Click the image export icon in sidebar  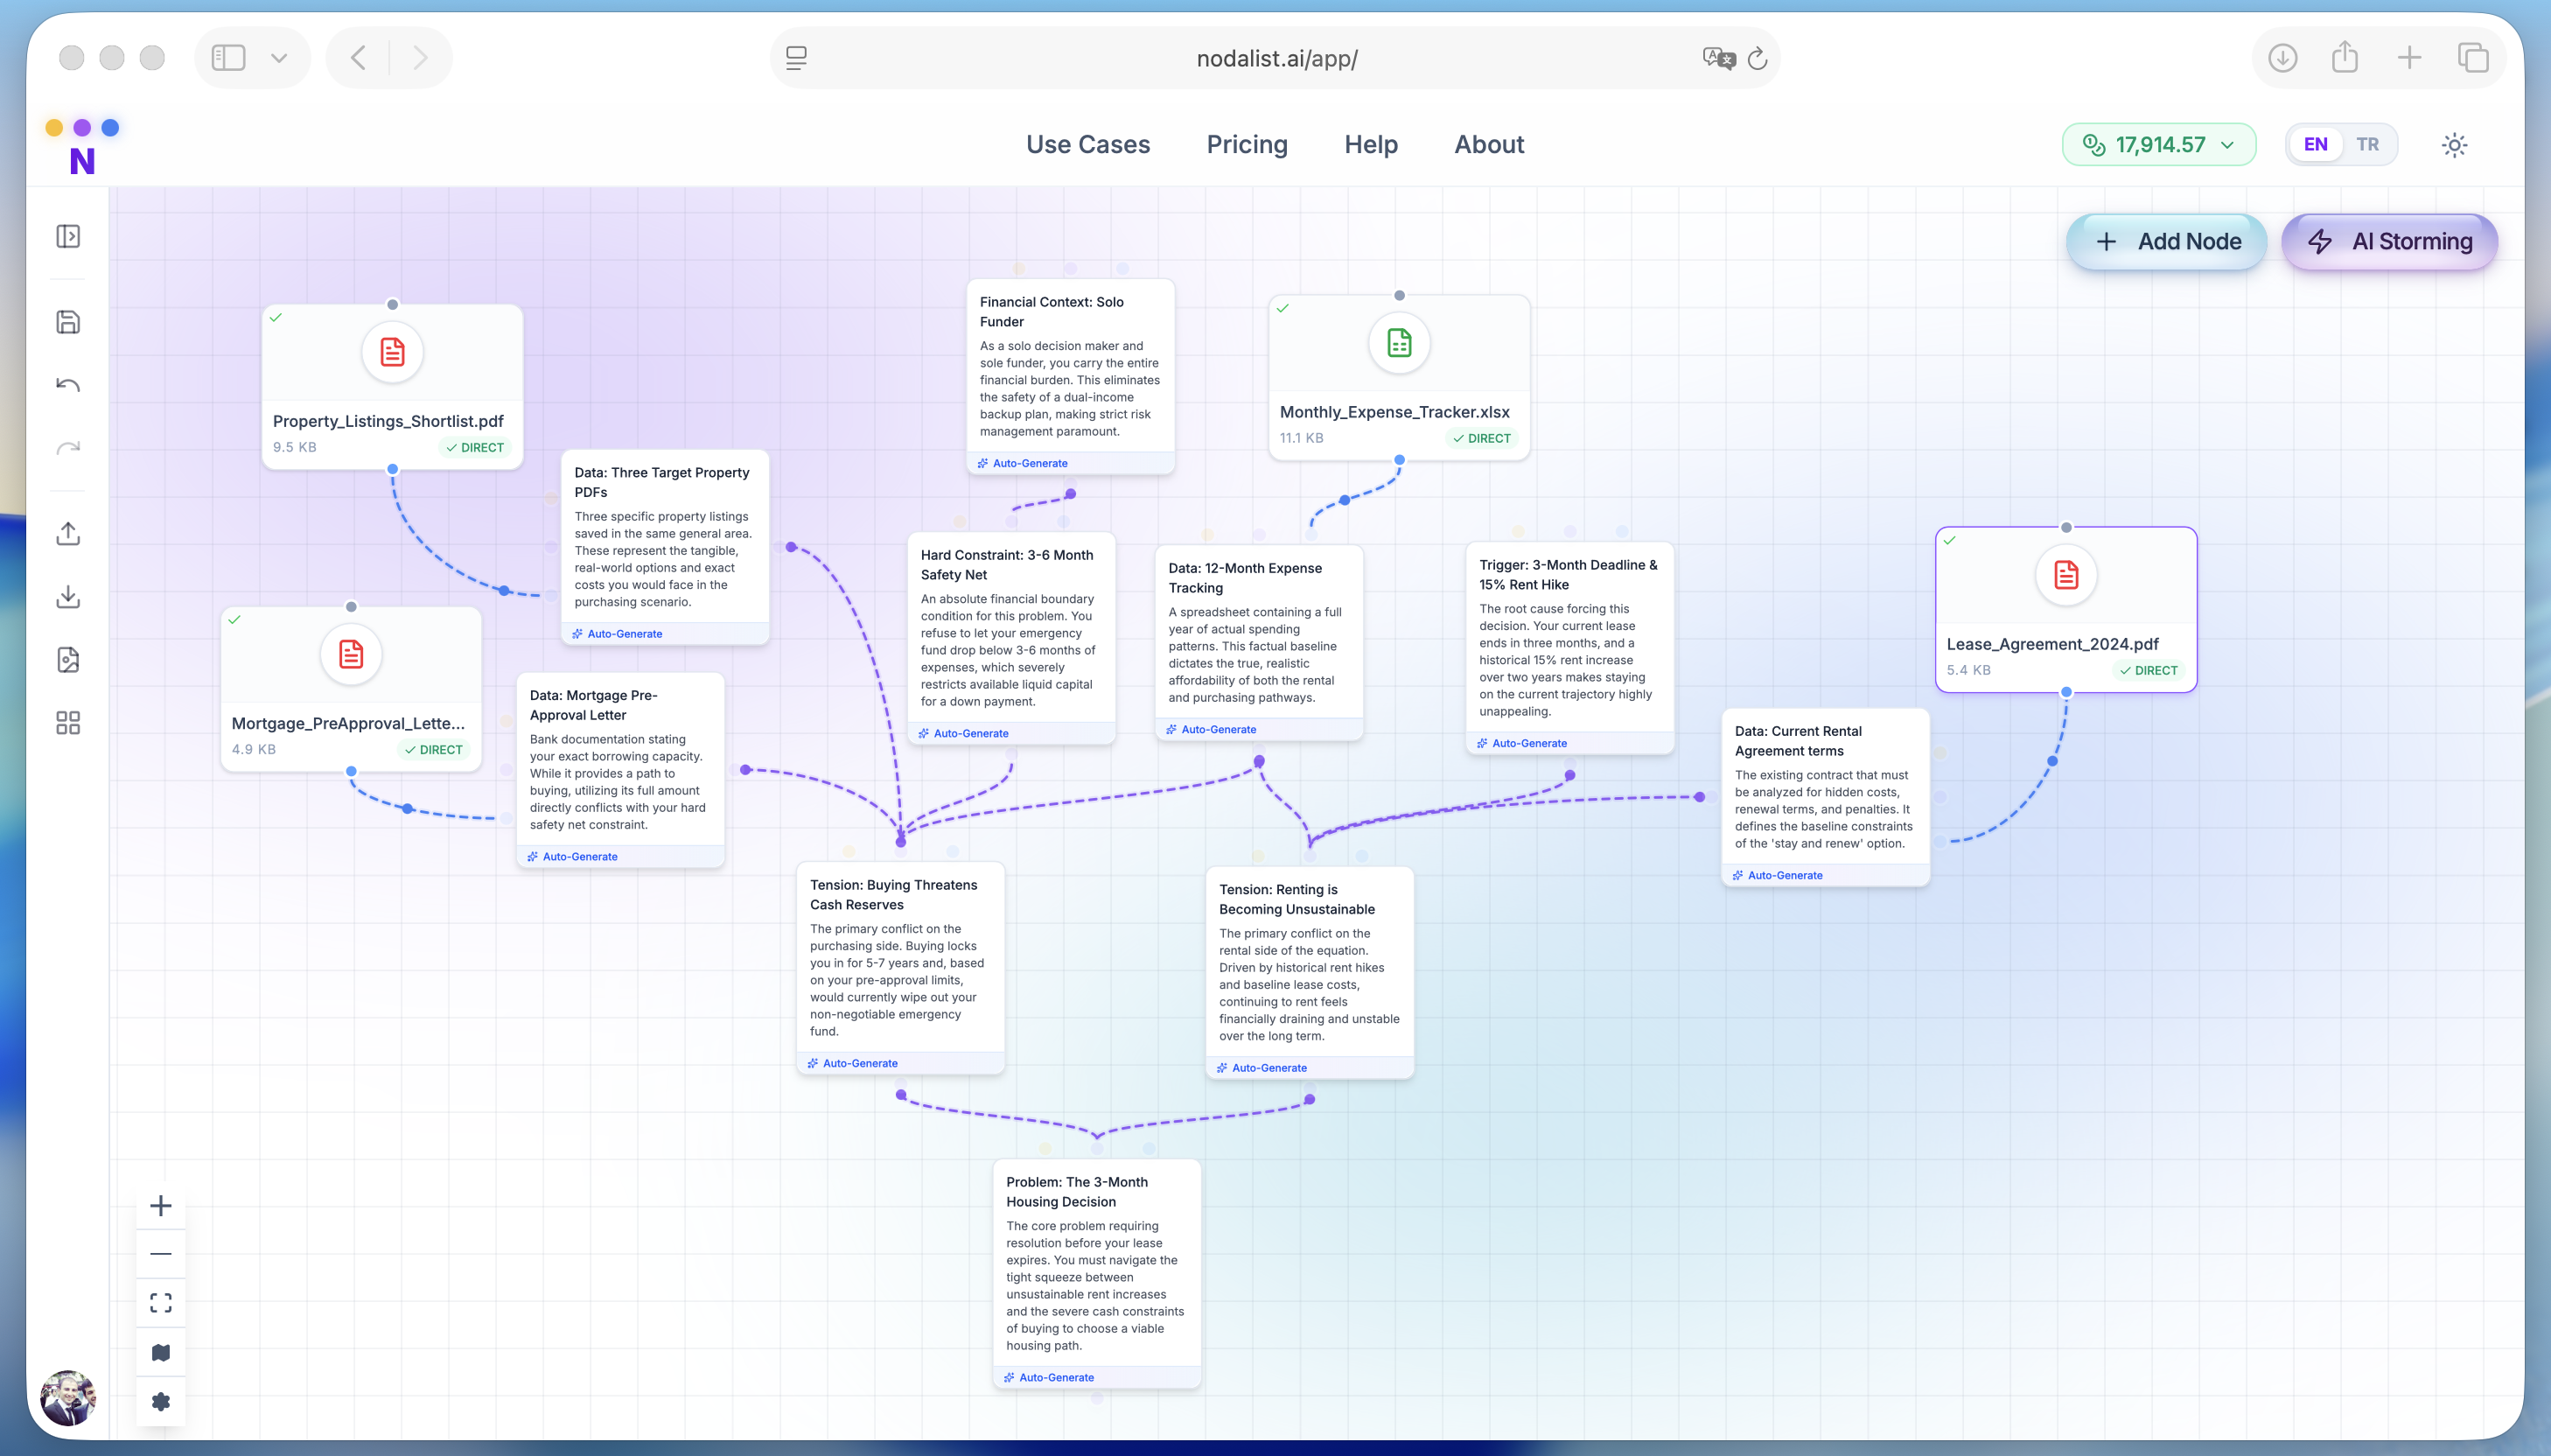(68, 660)
